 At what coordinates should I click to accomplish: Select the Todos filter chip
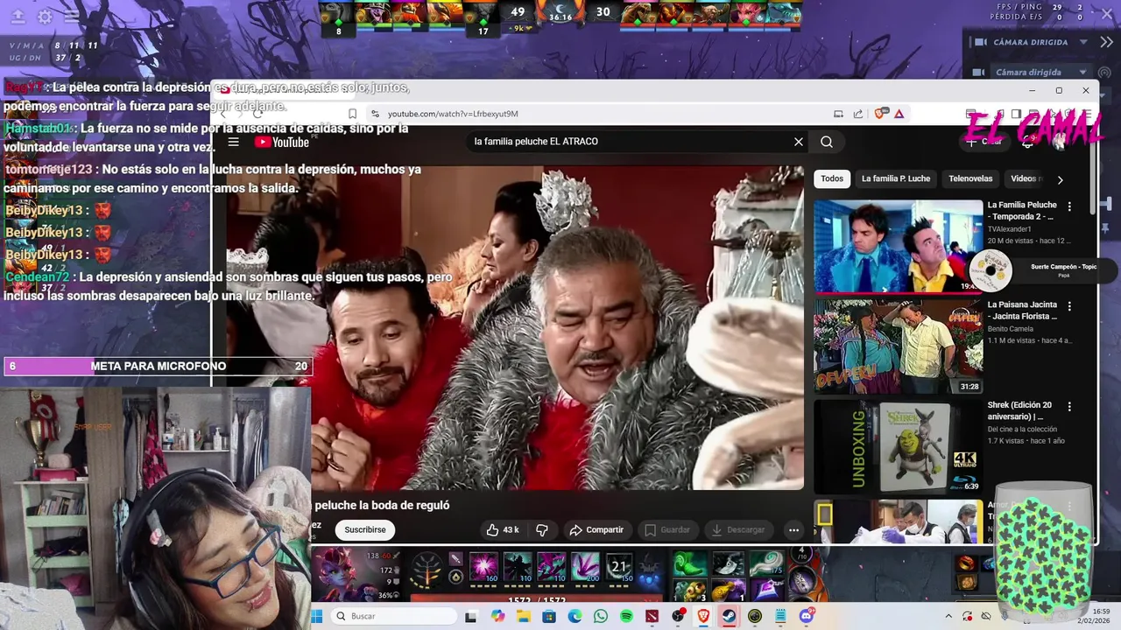(832, 178)
